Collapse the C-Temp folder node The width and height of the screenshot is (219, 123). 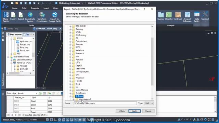click(70, 96)
